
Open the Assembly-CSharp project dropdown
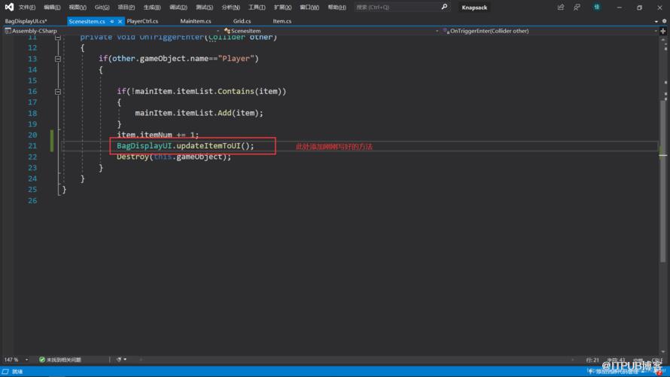pyautogui.click(x=112, y=31)
